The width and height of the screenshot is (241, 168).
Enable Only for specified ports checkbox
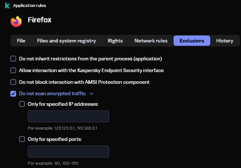coord(22,139)
